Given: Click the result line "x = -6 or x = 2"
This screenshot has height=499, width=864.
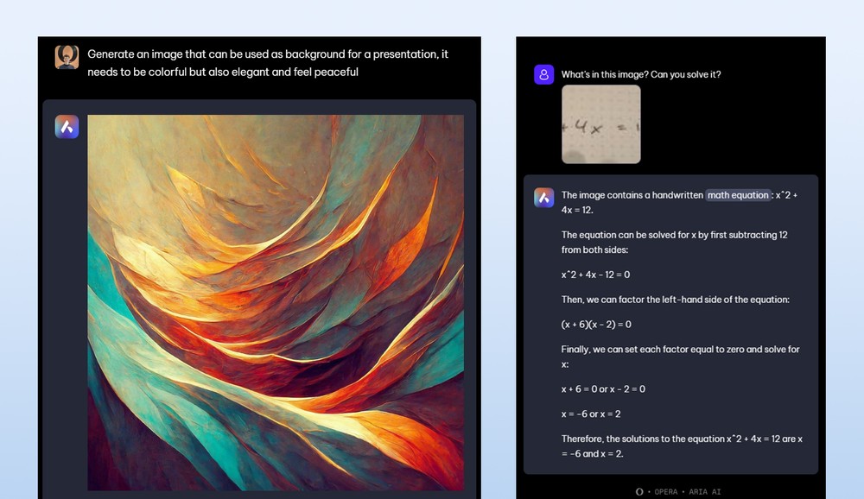Looking at the screenshot, I should coord(591,414).
